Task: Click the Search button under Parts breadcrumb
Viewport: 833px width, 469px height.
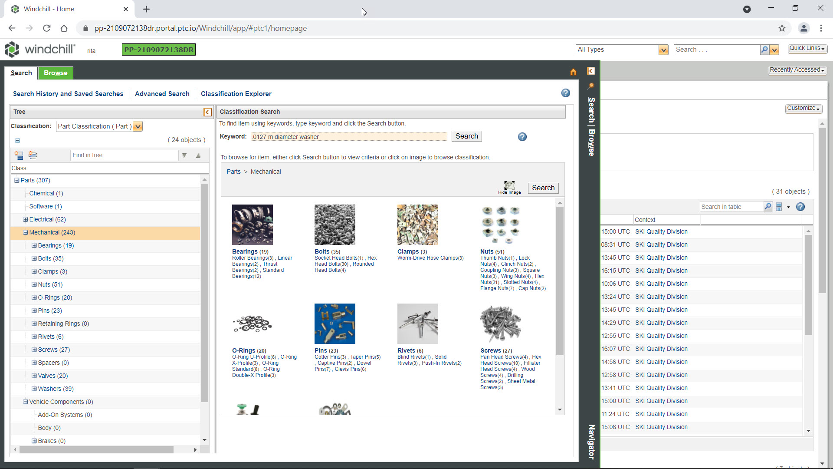Action: [543, 188]
